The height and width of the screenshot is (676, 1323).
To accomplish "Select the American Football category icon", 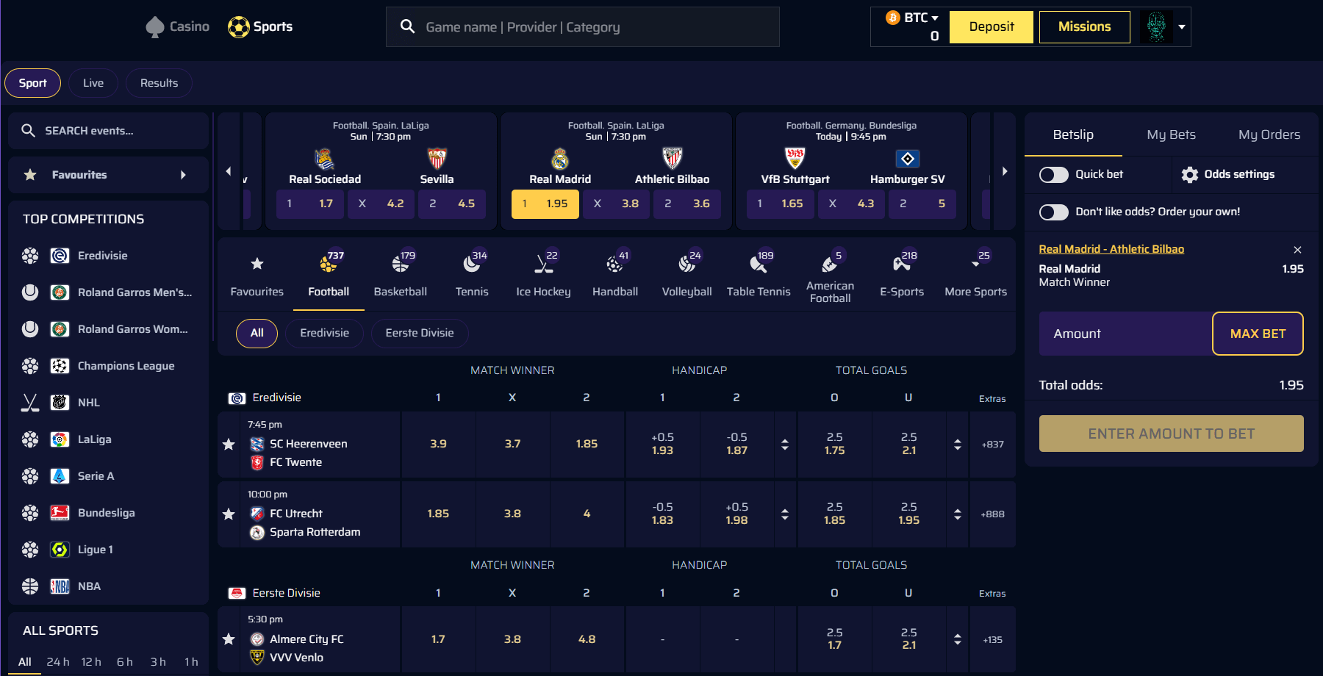I will pyautogui.click(x=830, y=265).
